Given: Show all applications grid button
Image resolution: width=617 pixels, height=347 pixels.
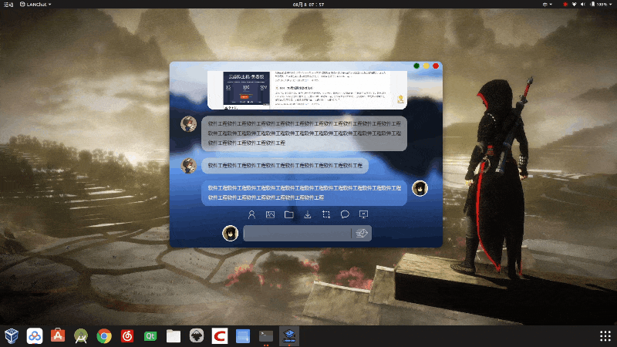Looking at the screenshot, I should [605, 336].
